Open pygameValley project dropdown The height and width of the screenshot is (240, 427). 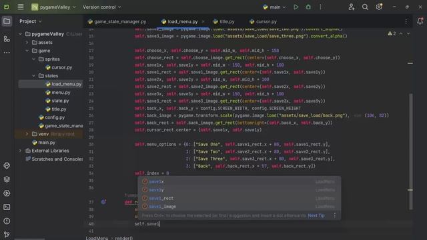[x=53, y=7]
